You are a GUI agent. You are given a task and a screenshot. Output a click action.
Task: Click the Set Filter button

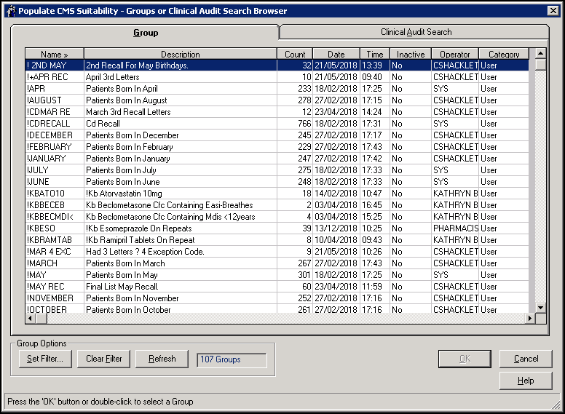[x=45, y=359]
